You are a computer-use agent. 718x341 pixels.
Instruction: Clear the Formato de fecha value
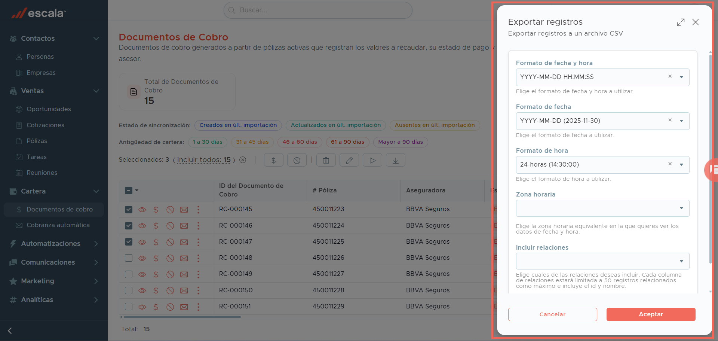click(670, 120)
